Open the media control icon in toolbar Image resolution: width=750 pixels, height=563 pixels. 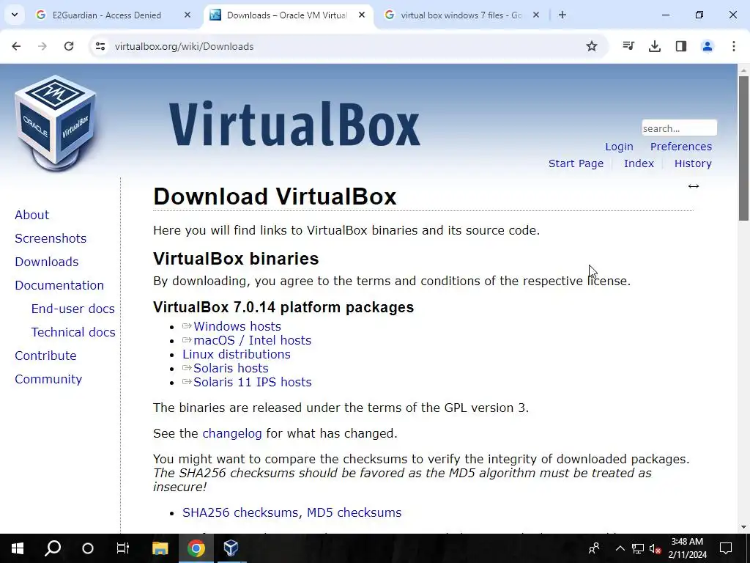pyautogui.click(x=628, y=46)
